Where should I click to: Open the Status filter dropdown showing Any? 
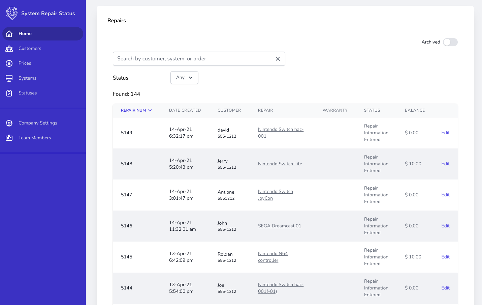coord(184,78)
